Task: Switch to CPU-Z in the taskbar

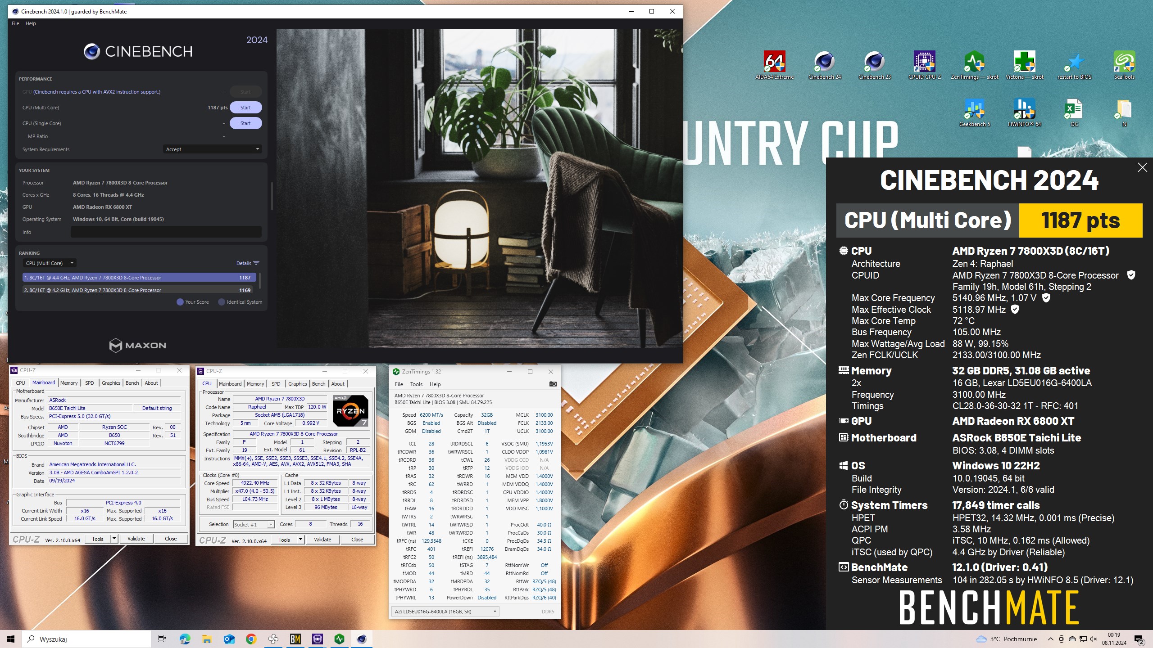Action: click(317, 639)
